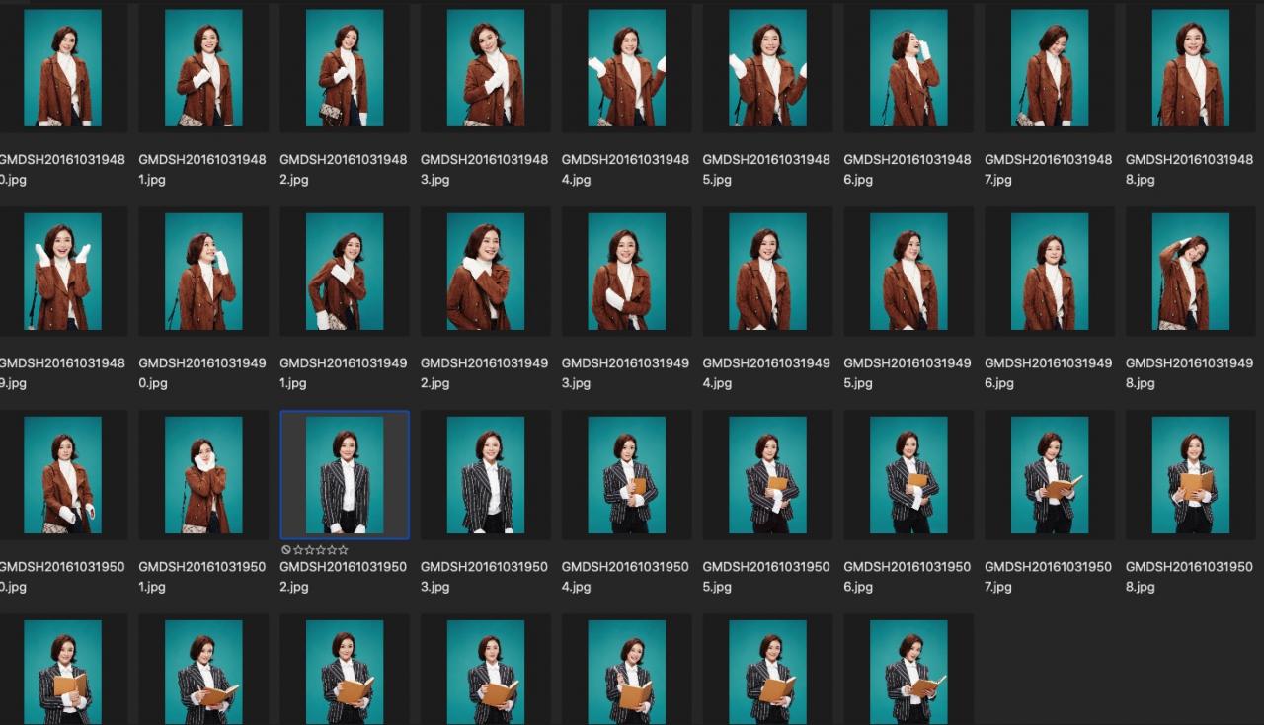
Task: Click the thumbnail for GMDSH201610319508.jpg
Action: pos(1190,475)
